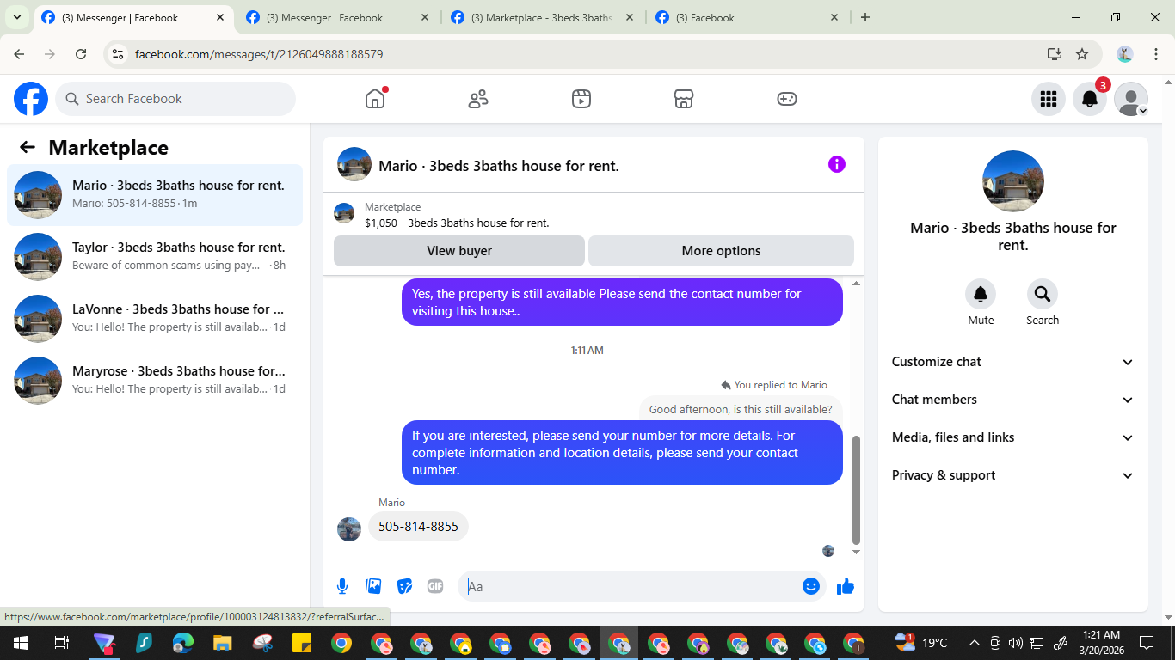Open Mario conversation in chat list
1175x660 pixels.
155,195
